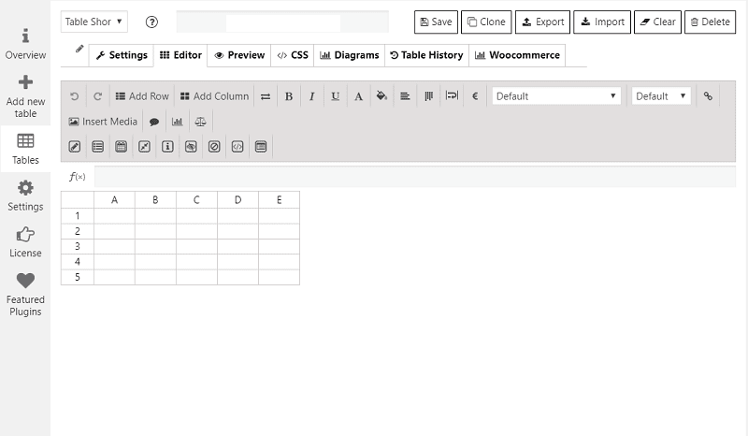The width and height of the screenshot is (748, 436).
Task: Click the comment speech bubble icon
Action: (x=153, y=122)
